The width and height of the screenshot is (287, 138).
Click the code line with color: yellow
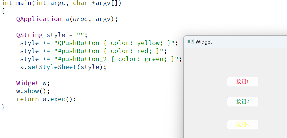click(99, 43)
